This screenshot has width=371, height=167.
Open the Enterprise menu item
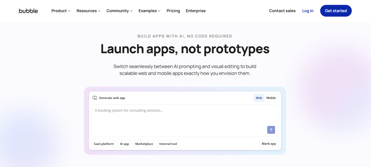[195, 11]
